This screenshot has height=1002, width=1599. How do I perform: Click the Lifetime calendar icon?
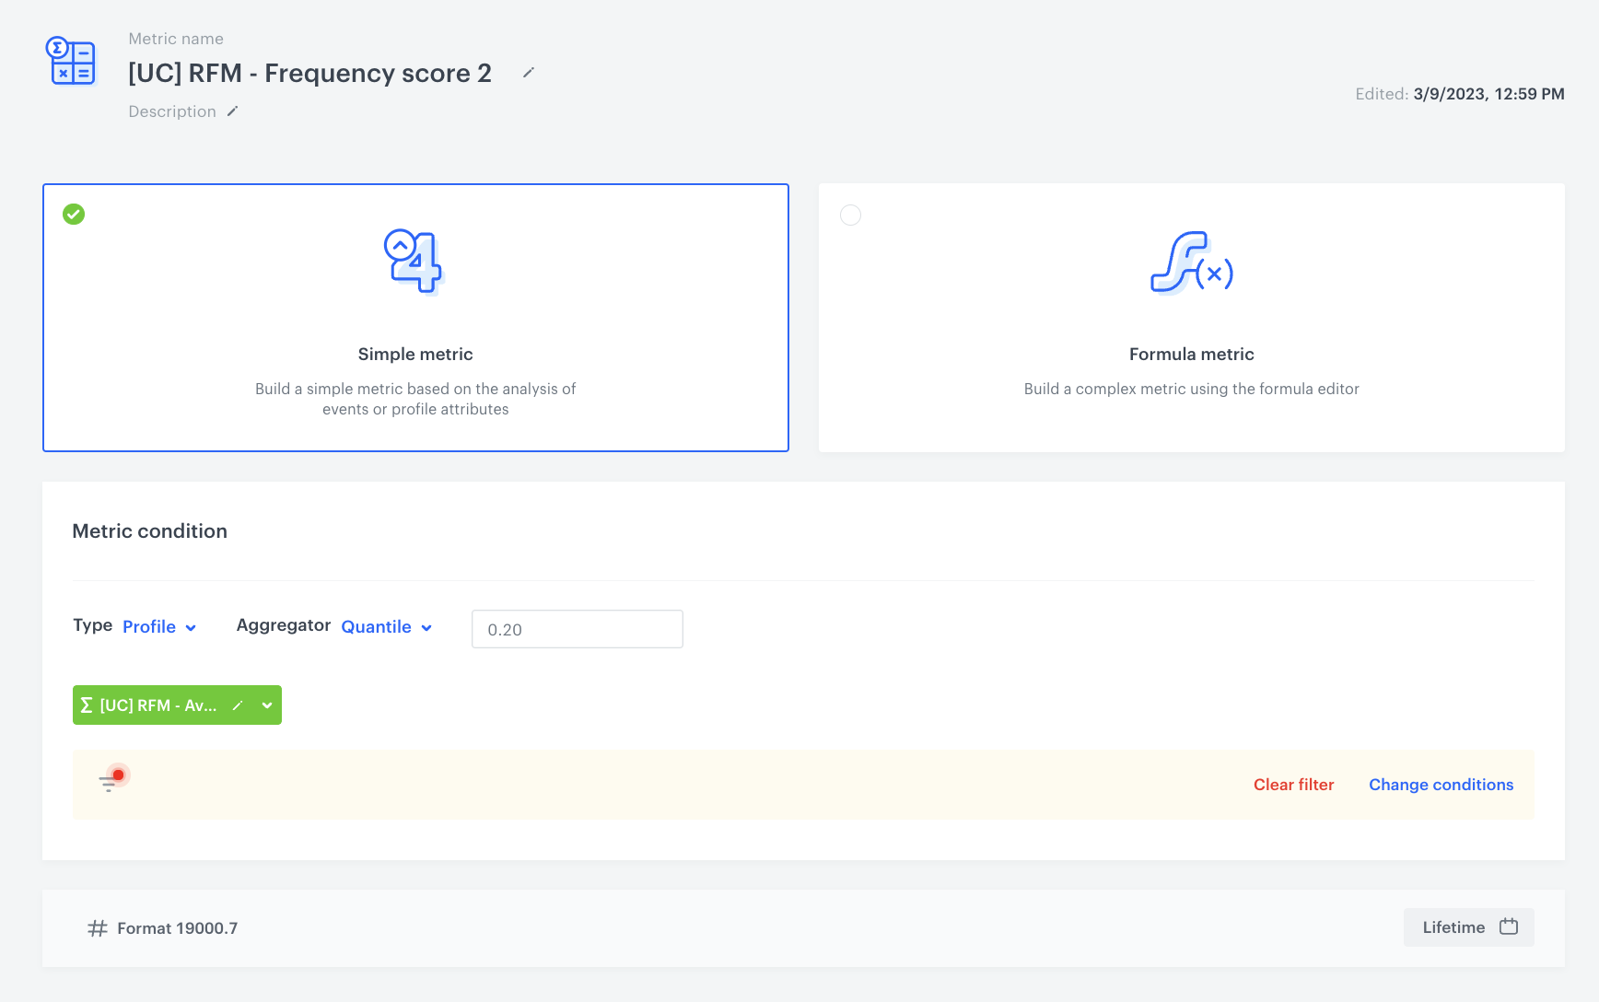(1509, 926)
